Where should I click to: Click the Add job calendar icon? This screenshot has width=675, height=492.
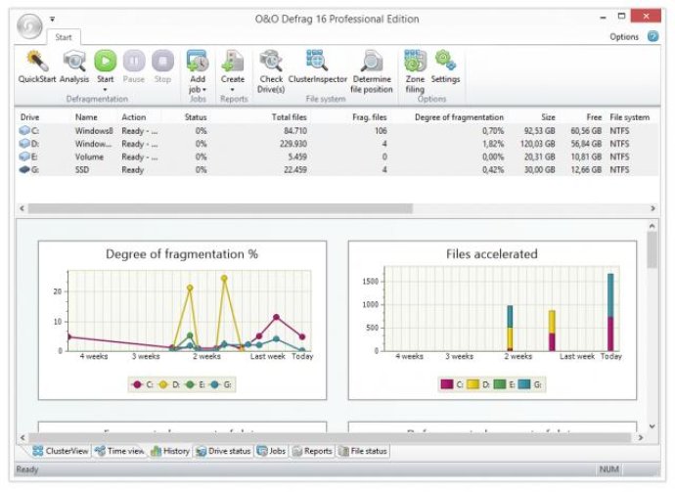[198, 61]
